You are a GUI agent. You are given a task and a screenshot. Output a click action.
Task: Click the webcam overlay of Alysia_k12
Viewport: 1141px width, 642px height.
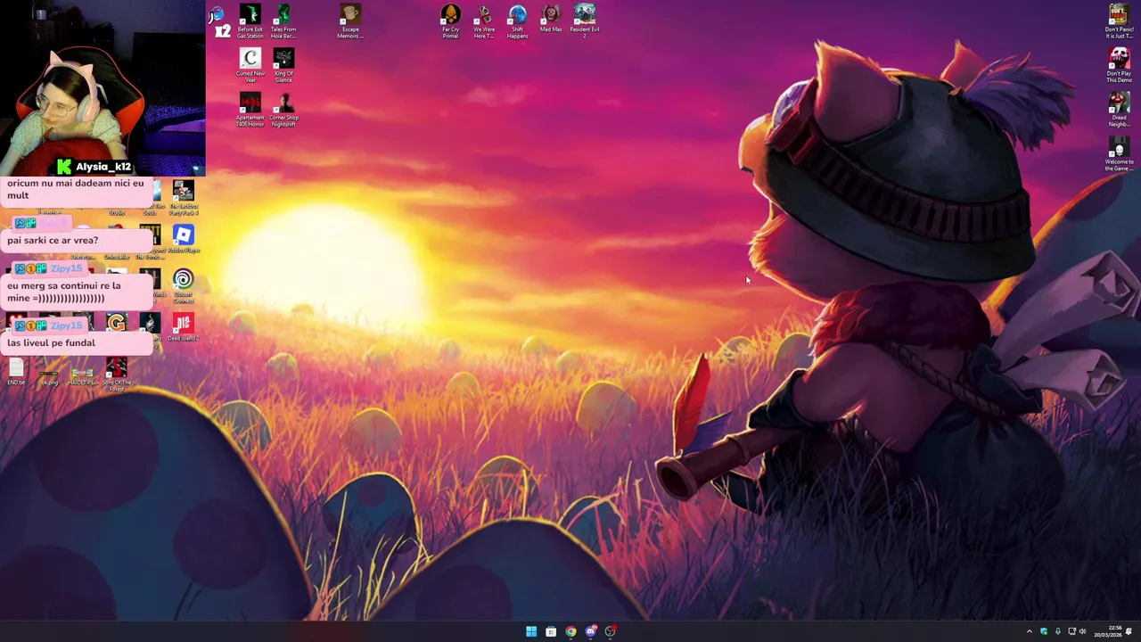click(x=103, y=87)
